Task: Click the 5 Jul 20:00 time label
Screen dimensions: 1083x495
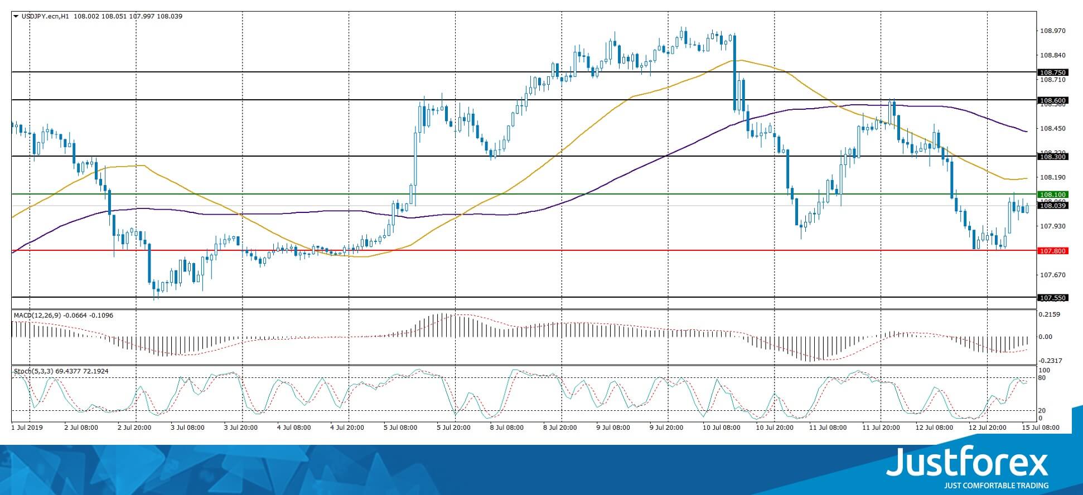Action: [x=453, y=428]
